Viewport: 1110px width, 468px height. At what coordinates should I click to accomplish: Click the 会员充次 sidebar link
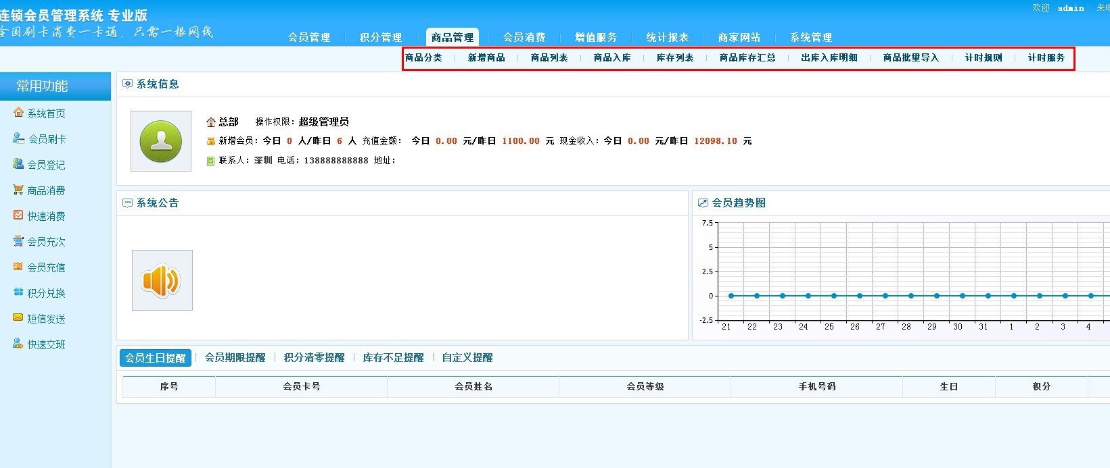click(x=47, y=242)
